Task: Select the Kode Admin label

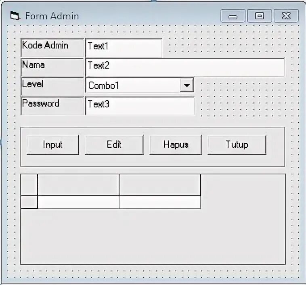Action: pos(52,48)
